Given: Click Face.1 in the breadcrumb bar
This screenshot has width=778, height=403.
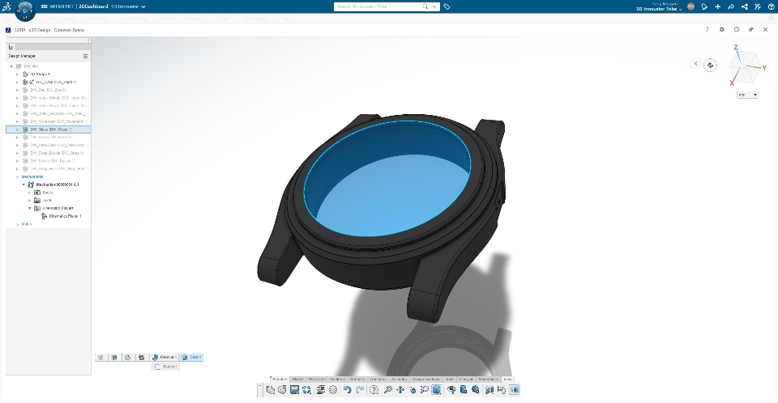Looking at the screenshot, I should 191,357.
